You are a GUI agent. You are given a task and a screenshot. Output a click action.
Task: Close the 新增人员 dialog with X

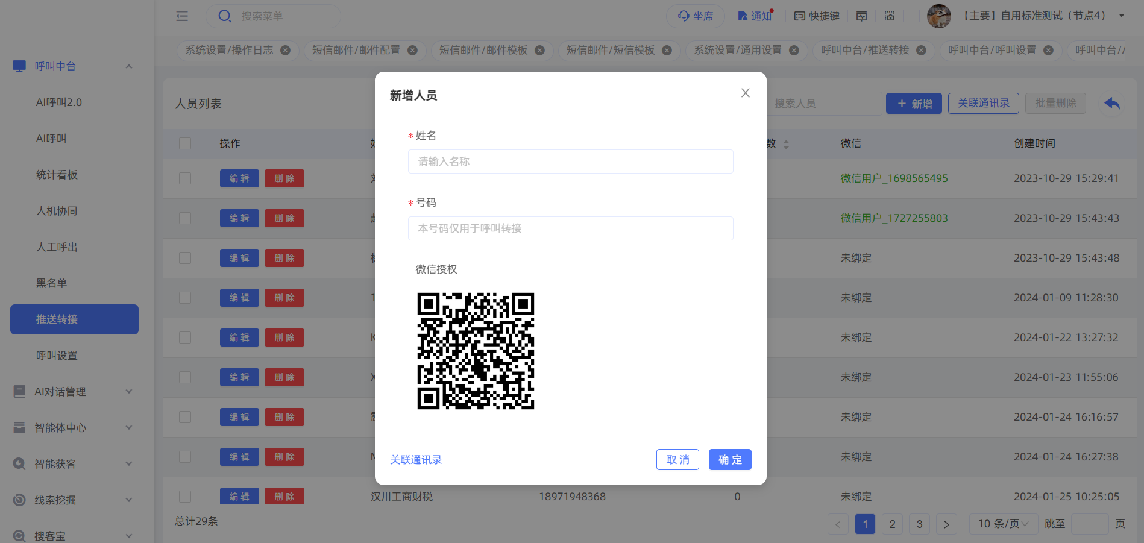746,93
